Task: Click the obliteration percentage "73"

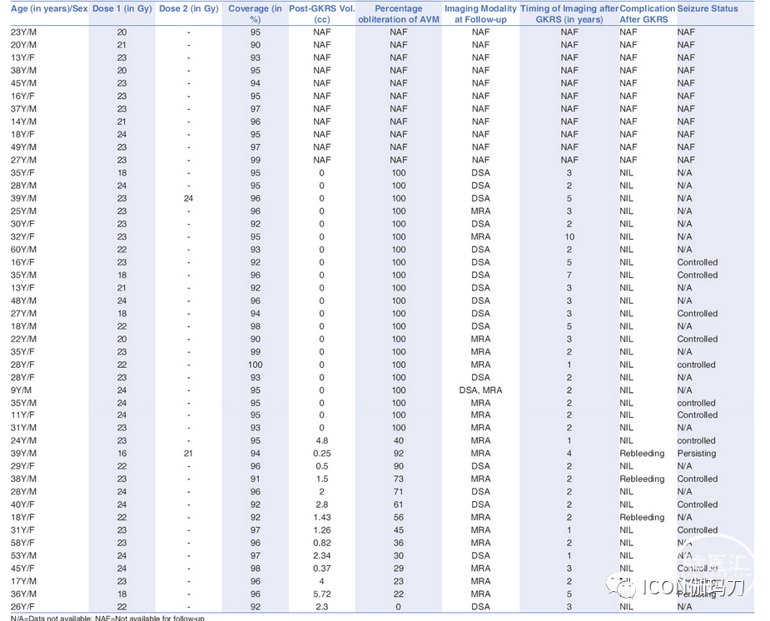Action: (x=398, y=479)
